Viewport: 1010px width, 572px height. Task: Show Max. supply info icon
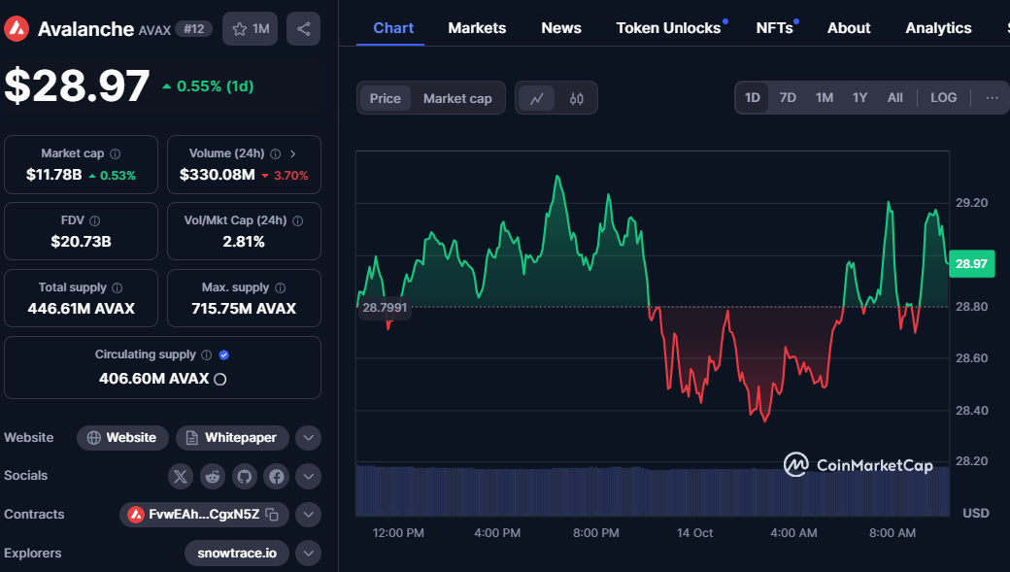(281, 287)
